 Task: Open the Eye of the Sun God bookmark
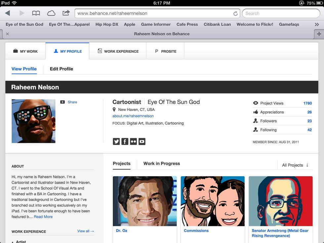pos(24,24)
